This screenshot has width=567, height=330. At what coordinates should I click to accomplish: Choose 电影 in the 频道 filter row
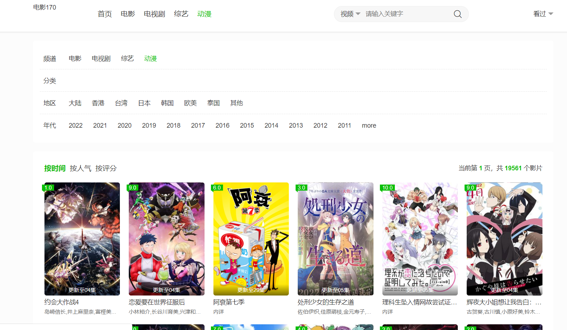(x=75, y=59)
